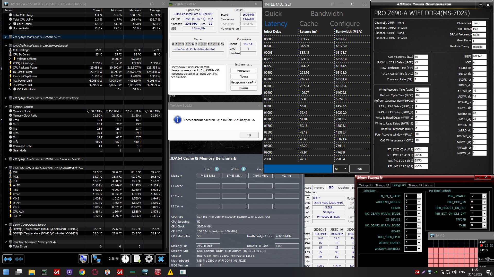Toggle test number 5 in TestMem5

(x=189, y=44)
